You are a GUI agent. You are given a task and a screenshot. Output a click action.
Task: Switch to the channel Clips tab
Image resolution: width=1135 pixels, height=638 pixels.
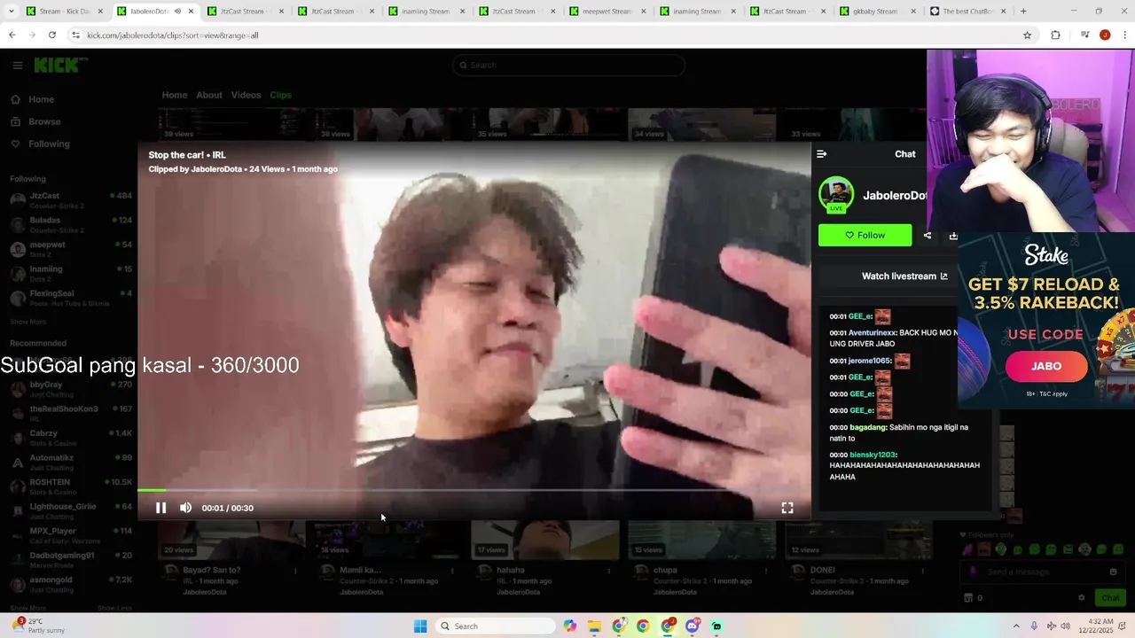280,95
